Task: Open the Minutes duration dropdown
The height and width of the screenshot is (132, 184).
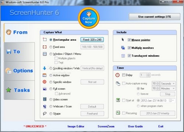Action: pos(168,88)
